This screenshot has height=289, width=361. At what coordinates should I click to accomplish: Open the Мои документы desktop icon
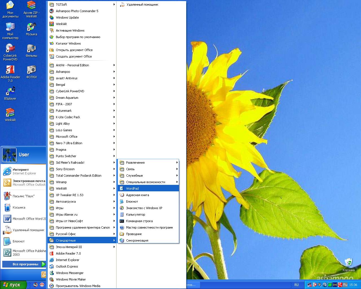(10, 10)
